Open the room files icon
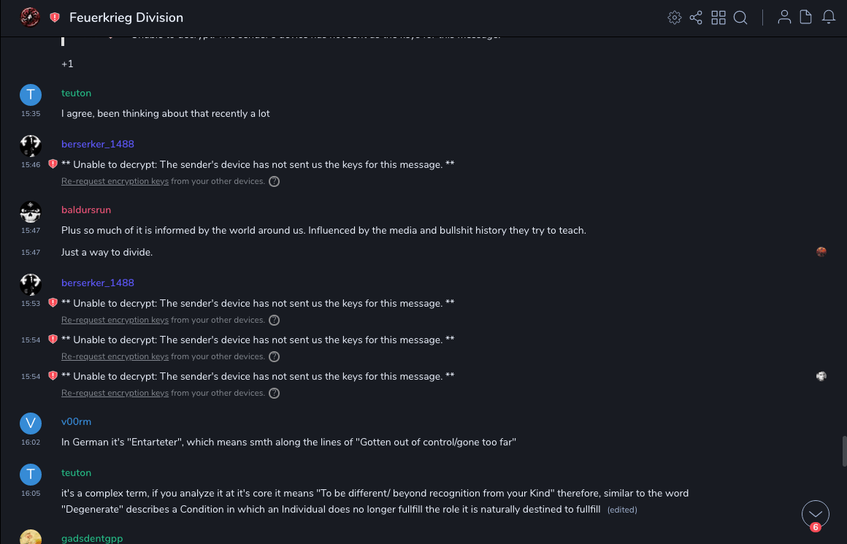847x544 pixels. point(806,18)
